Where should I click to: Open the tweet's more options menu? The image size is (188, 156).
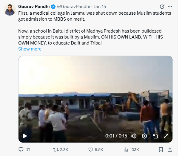(x=170, y=6)
